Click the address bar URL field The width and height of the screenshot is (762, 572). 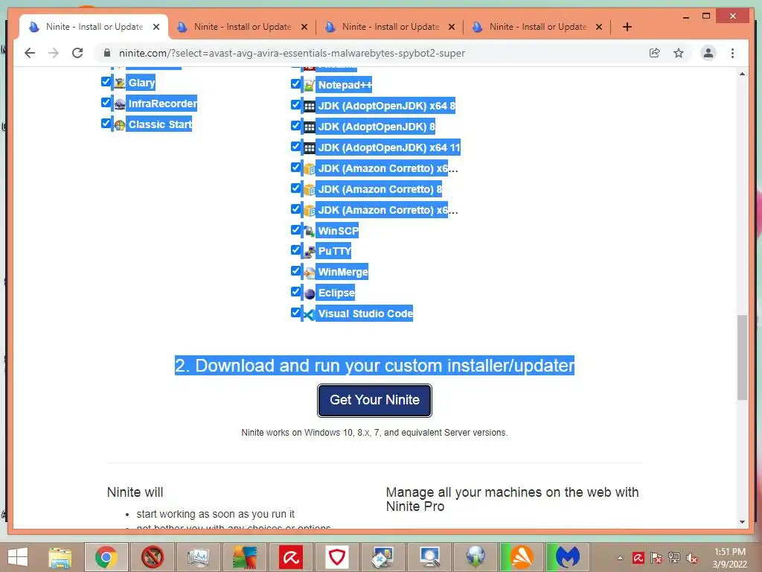tap(292, 53)
